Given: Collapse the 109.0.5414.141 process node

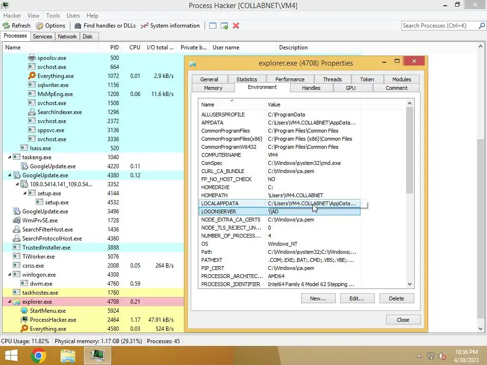Looking at the screenshot, I should point(17,184).
